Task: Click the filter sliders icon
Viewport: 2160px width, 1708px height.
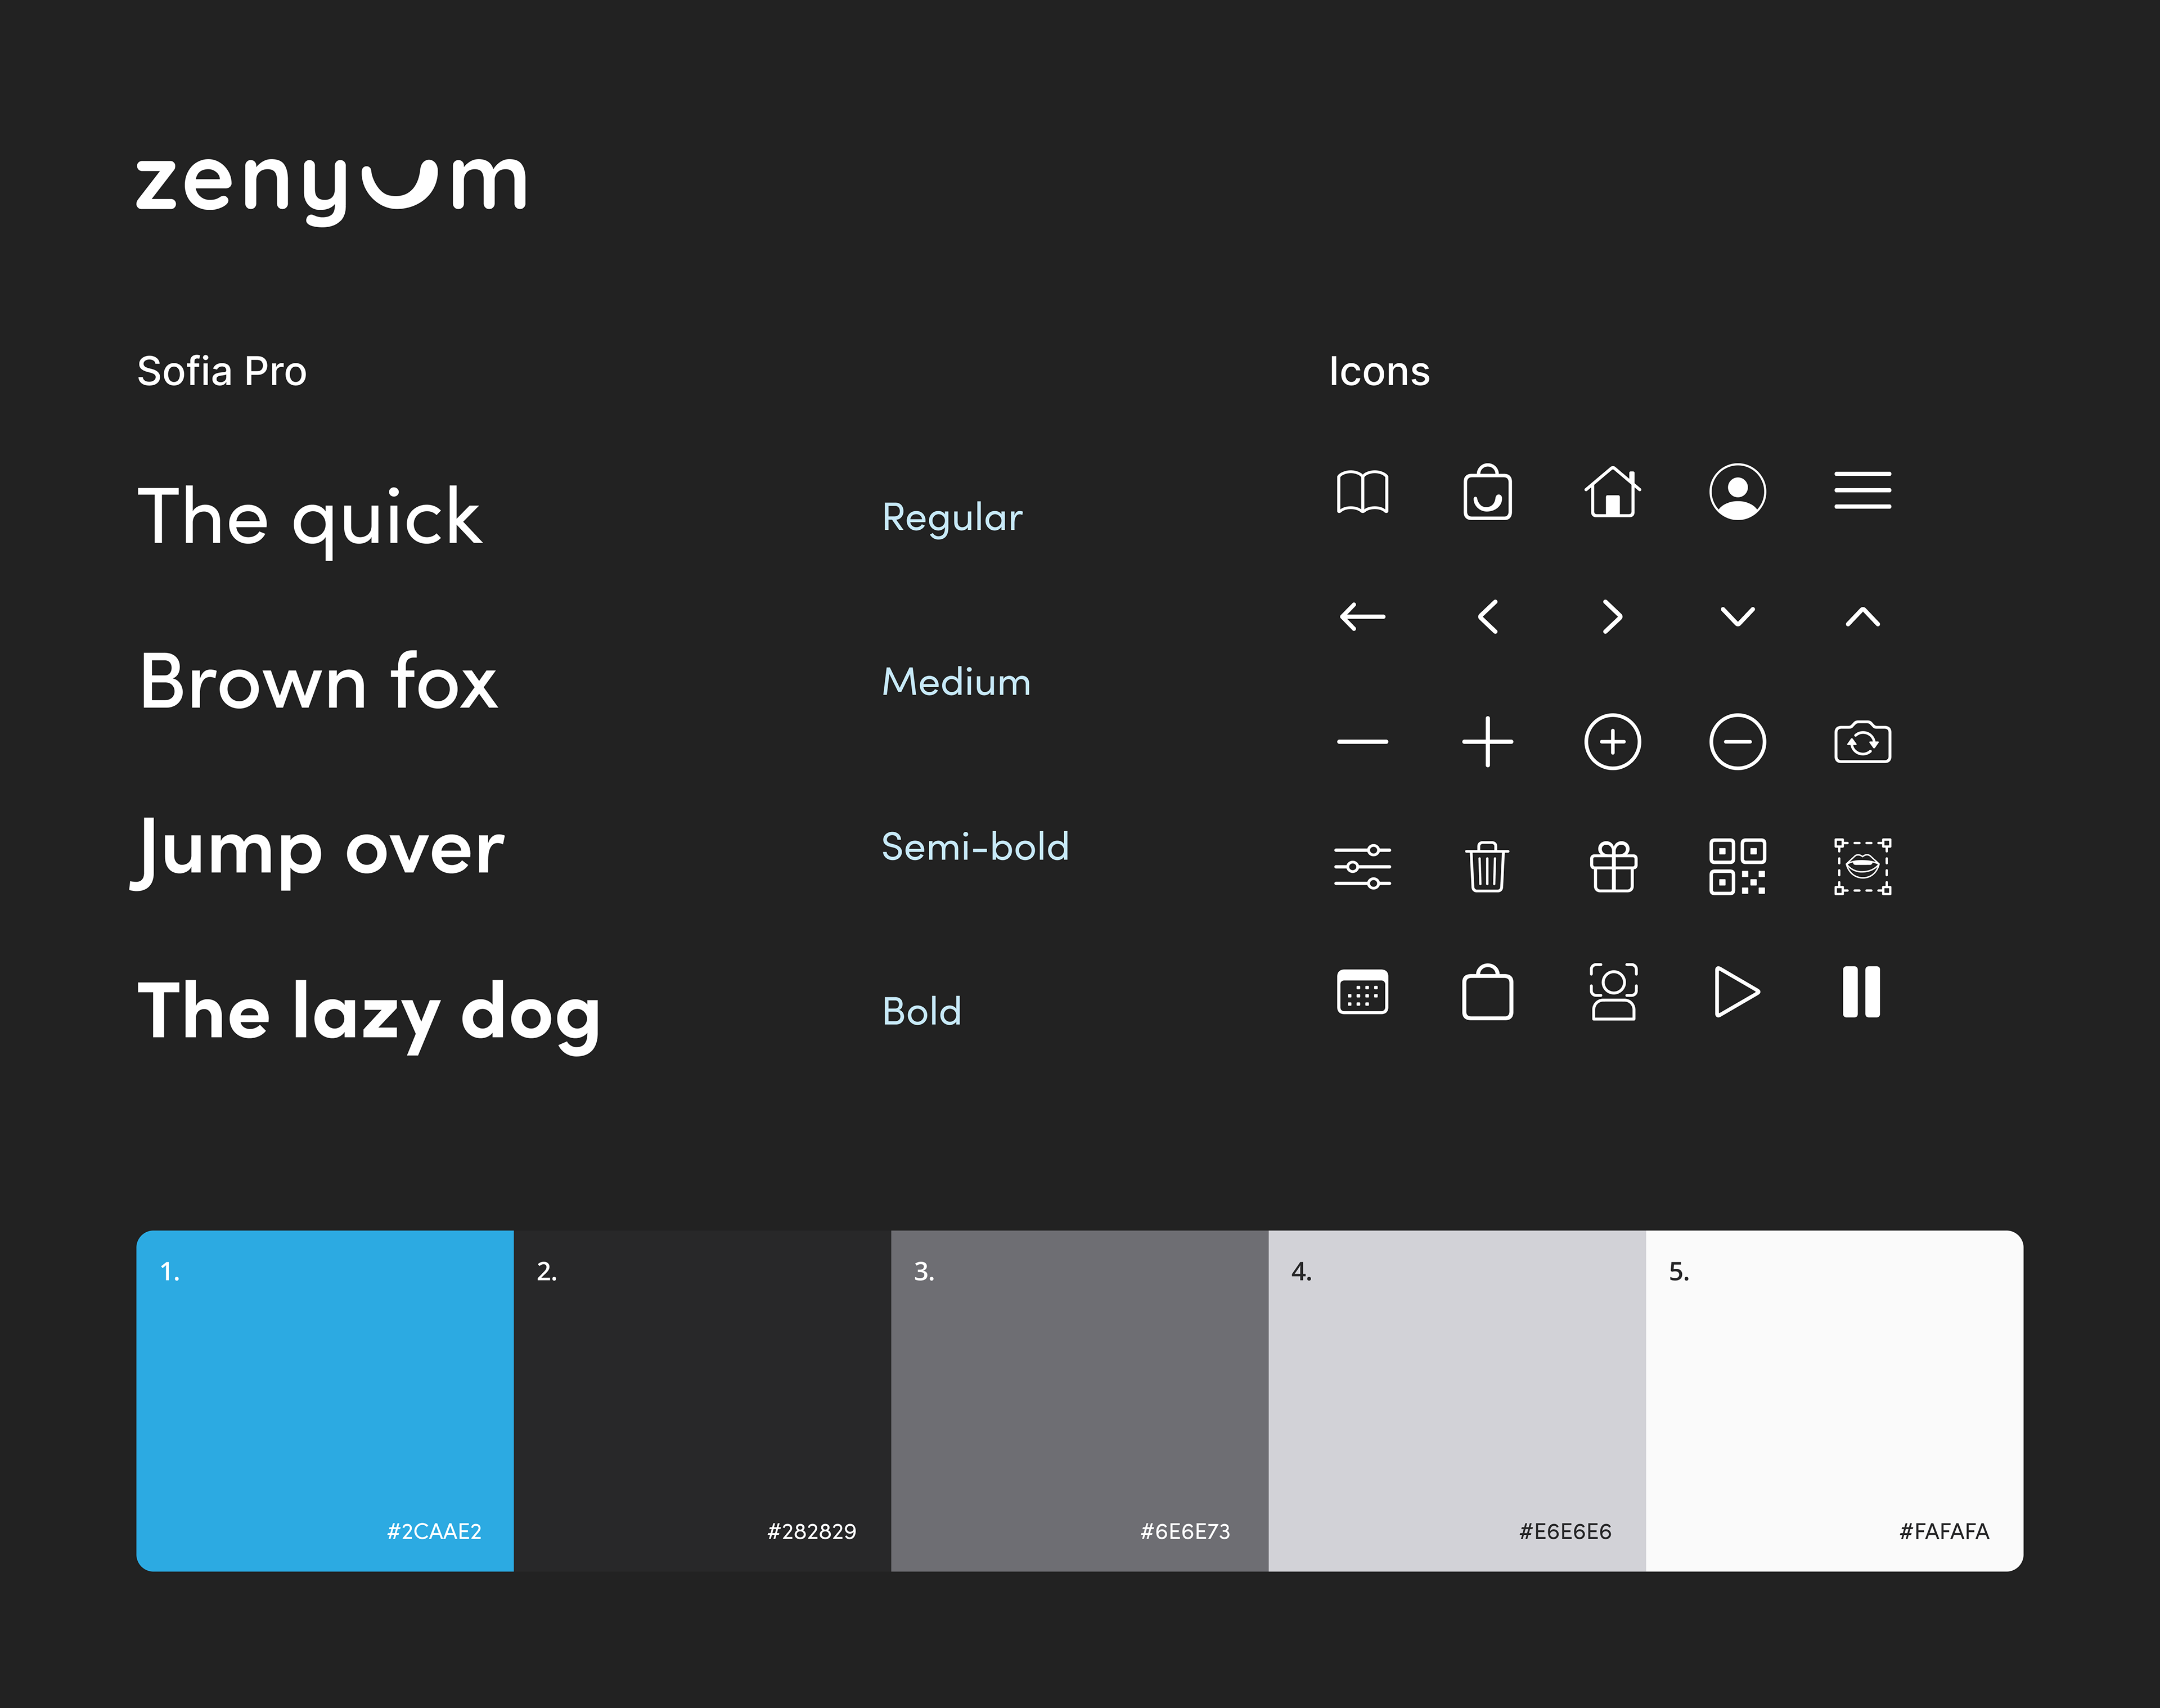Action: [1362, 867]
